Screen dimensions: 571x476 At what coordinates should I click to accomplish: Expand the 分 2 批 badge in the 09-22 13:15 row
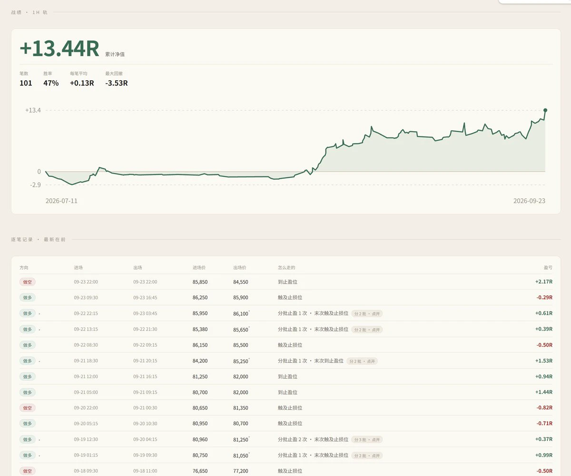(367, 329)
